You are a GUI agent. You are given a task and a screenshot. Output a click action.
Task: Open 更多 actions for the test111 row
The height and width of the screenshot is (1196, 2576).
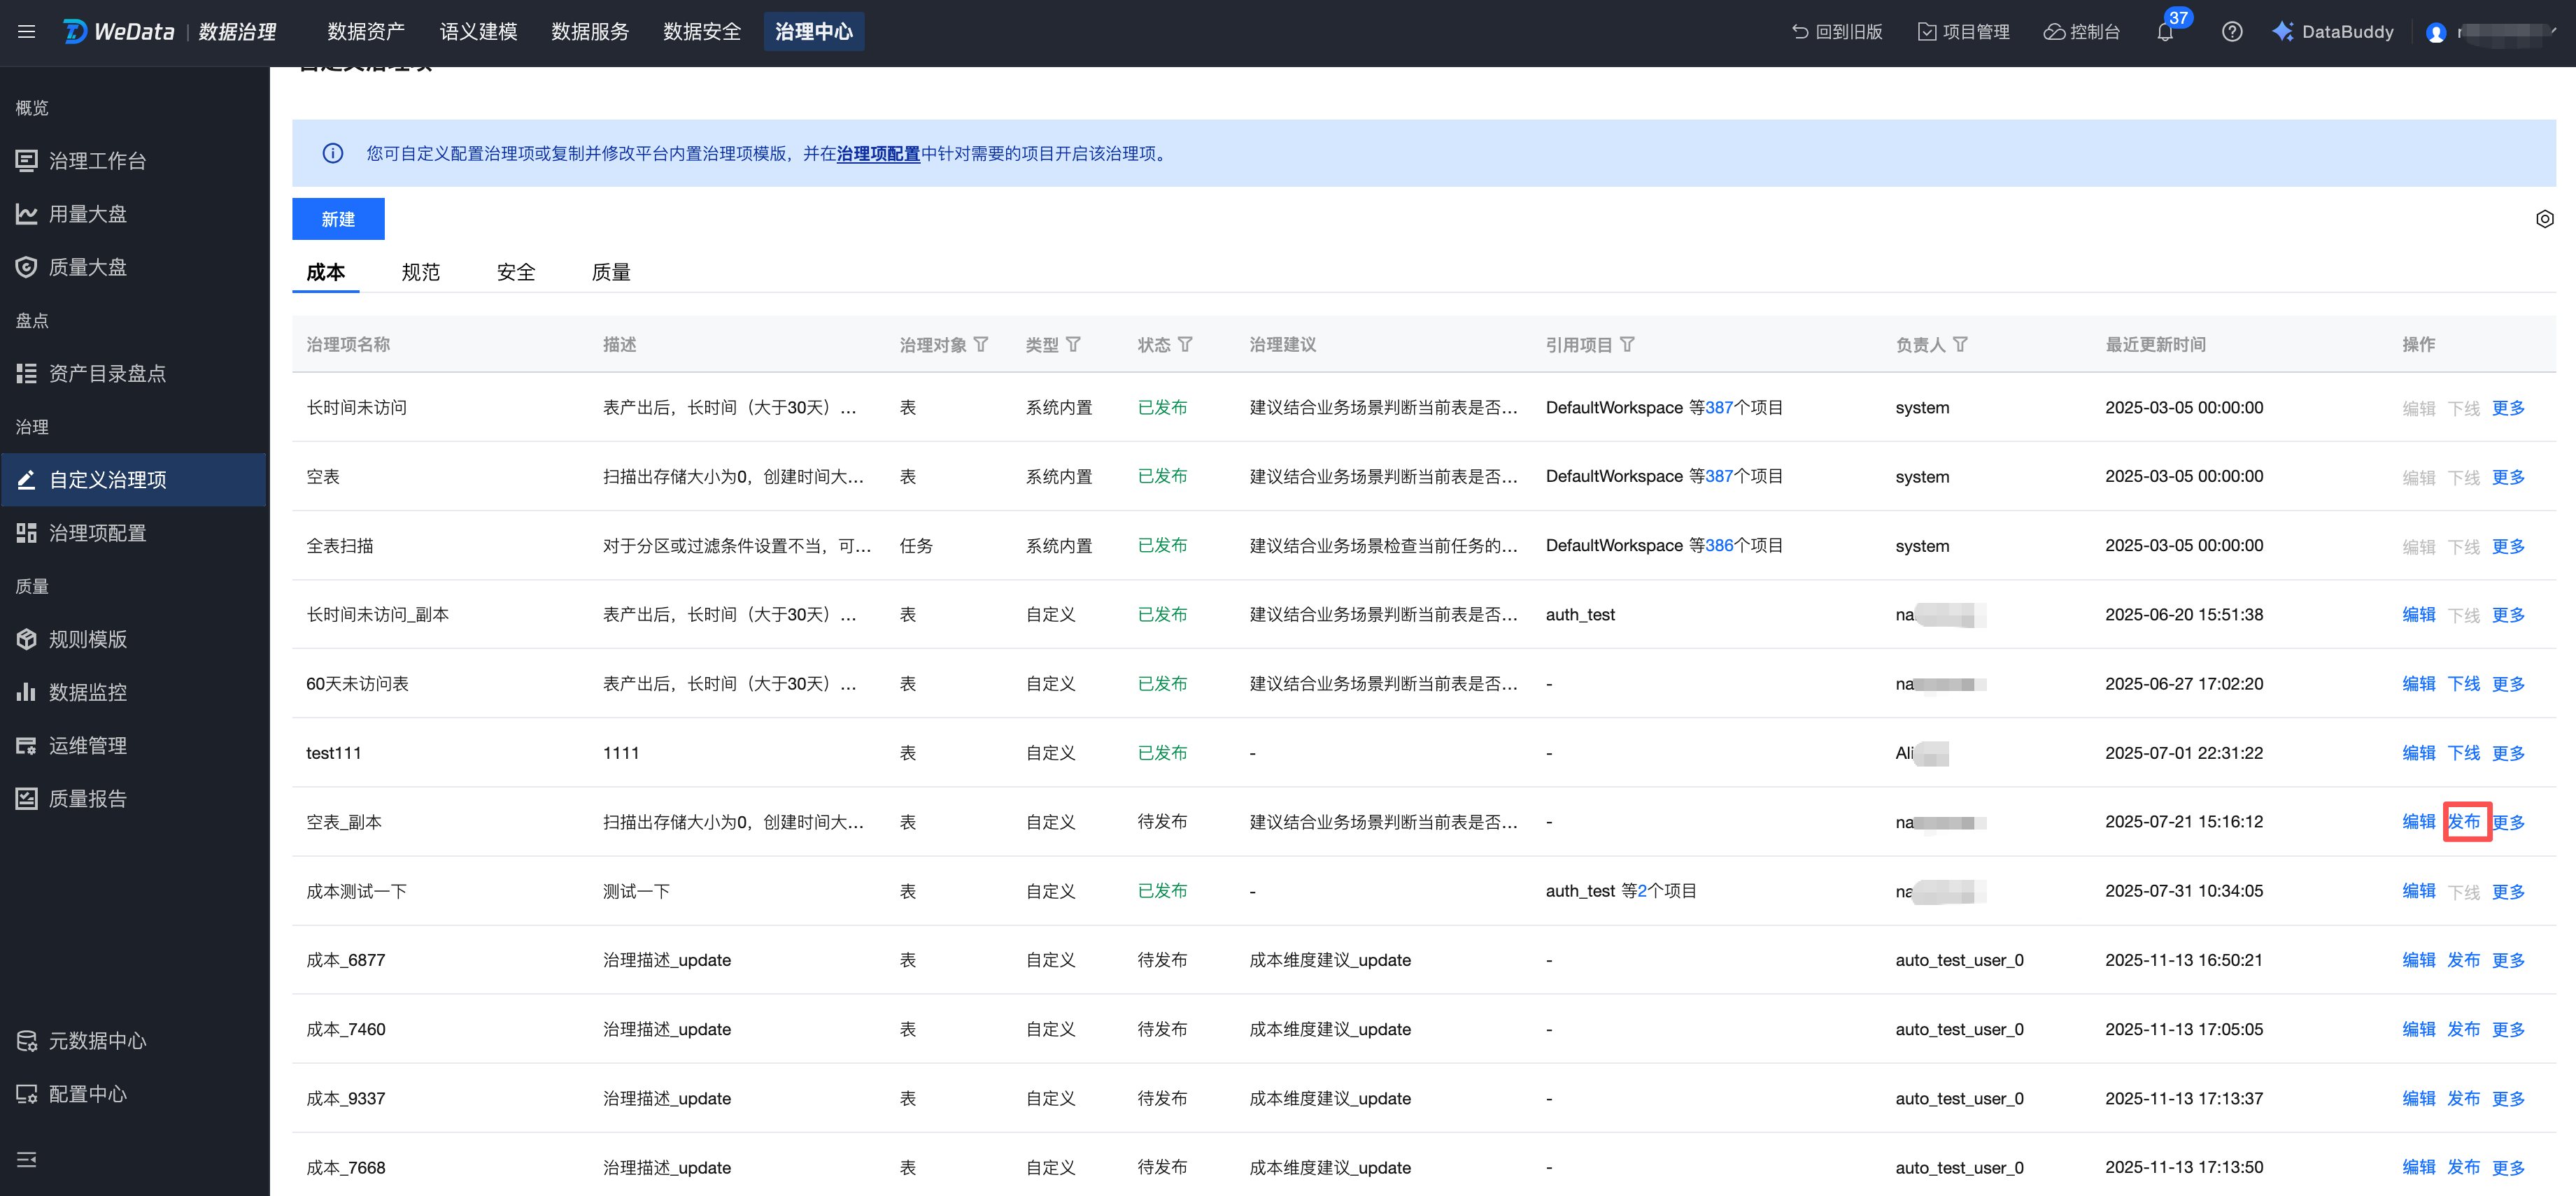[2507, 753]
